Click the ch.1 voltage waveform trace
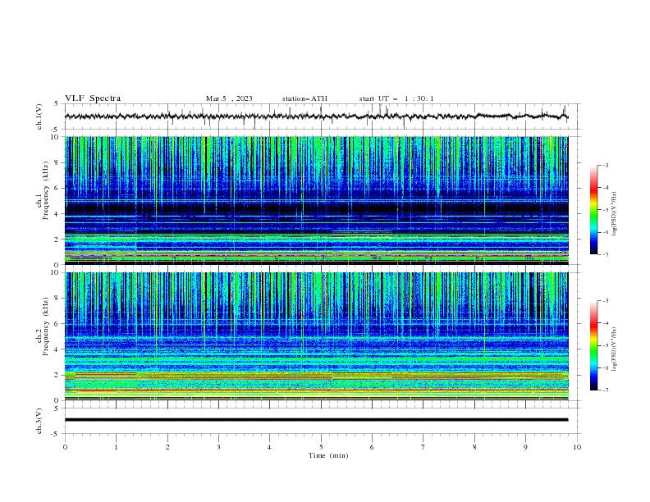The width and height of the screenshot is (650, 502). pyautogui.click(x=316, y=116)
